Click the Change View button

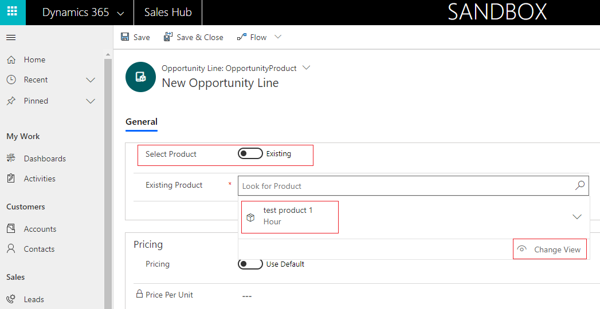[550, 249]
